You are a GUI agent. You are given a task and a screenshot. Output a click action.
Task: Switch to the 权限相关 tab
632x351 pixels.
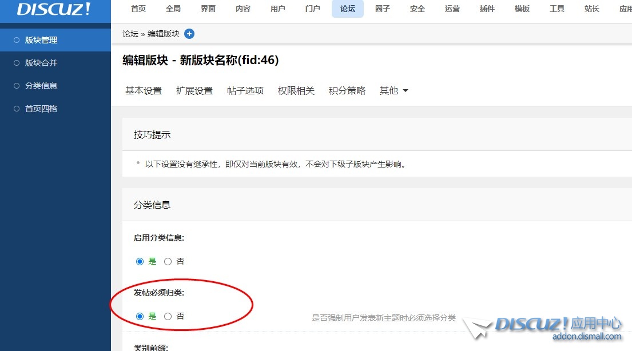[x=296, y=90]
